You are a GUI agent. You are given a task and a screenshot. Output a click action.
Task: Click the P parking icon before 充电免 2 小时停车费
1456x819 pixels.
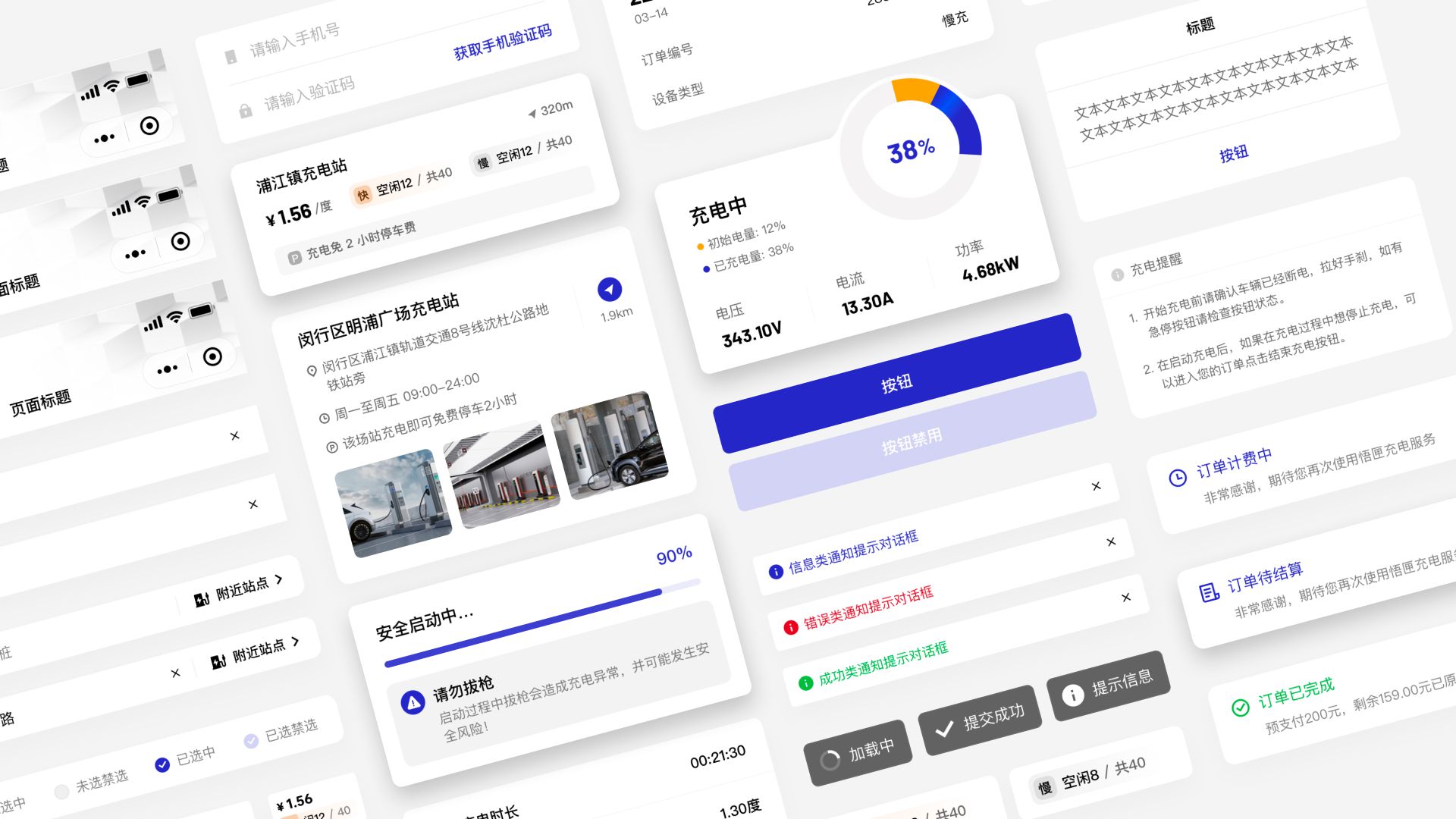pyautogui.click(x=295, y=258)
